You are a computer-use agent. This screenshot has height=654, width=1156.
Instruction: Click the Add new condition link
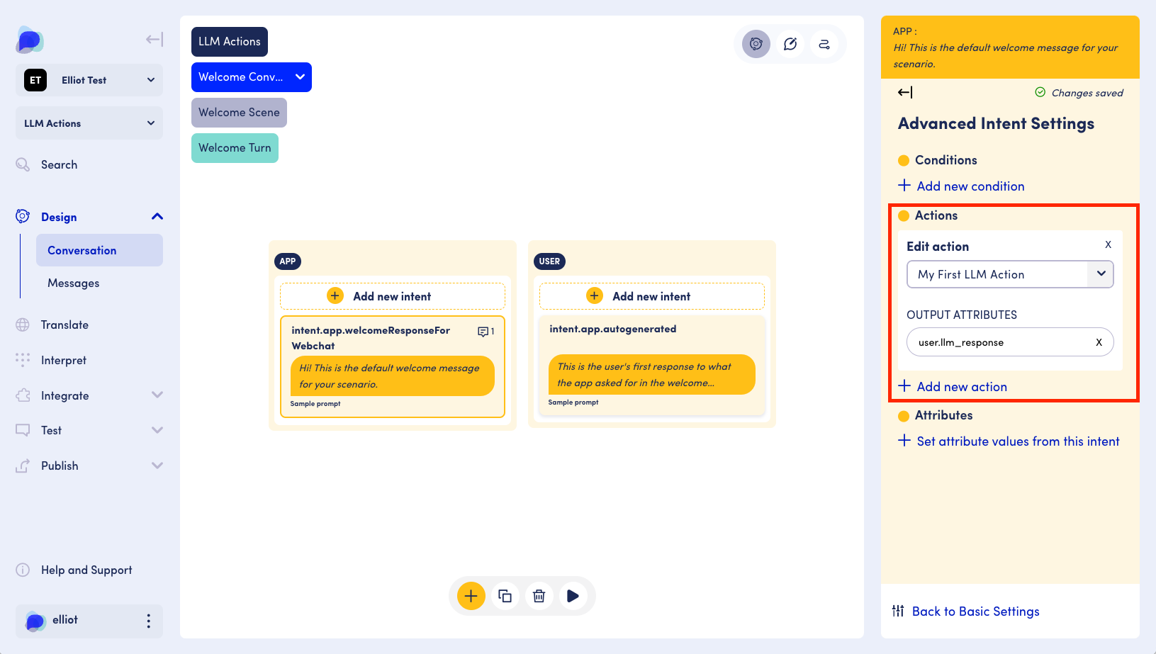click(x=970, y=186)
